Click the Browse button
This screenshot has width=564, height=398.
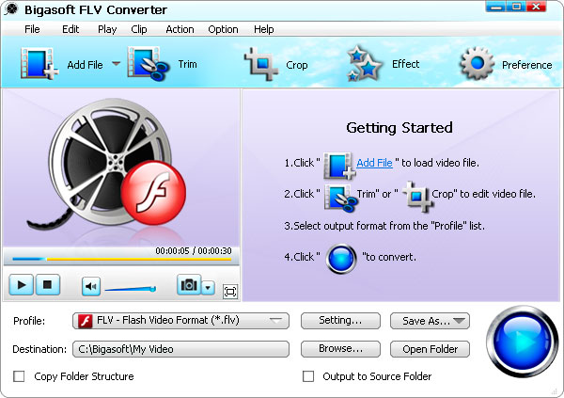click(x=339, y=349)
